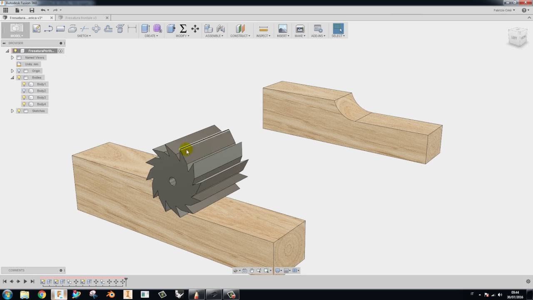Select the Make 3D print tool
The image size is (533, 300).
pyautogui.click(x=300, y=28)
